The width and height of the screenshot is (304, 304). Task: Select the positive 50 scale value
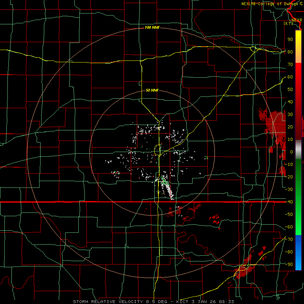pos(290,90)
